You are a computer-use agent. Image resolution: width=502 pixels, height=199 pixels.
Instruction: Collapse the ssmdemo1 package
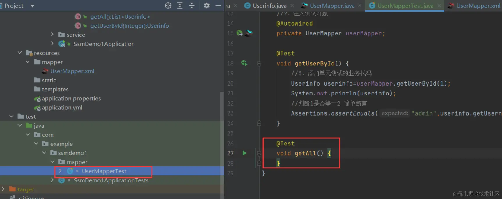click(x=44, y=152)
